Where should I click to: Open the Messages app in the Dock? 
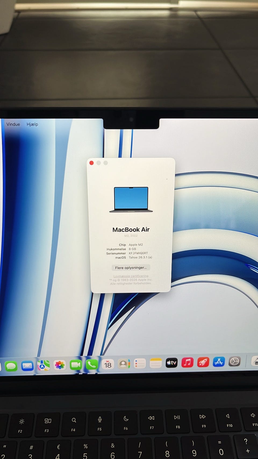click(x=11, y=366)
